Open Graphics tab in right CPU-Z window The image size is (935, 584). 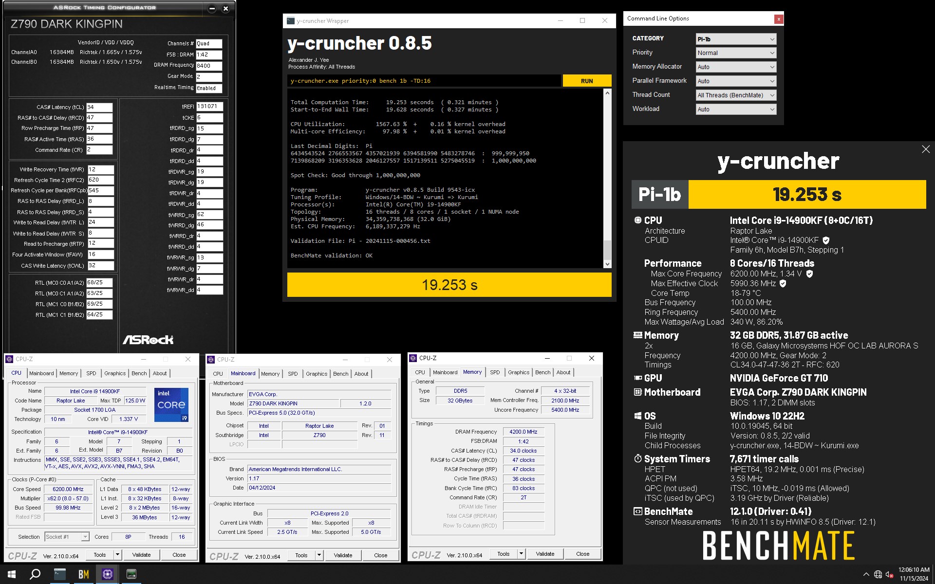[519, 372]
